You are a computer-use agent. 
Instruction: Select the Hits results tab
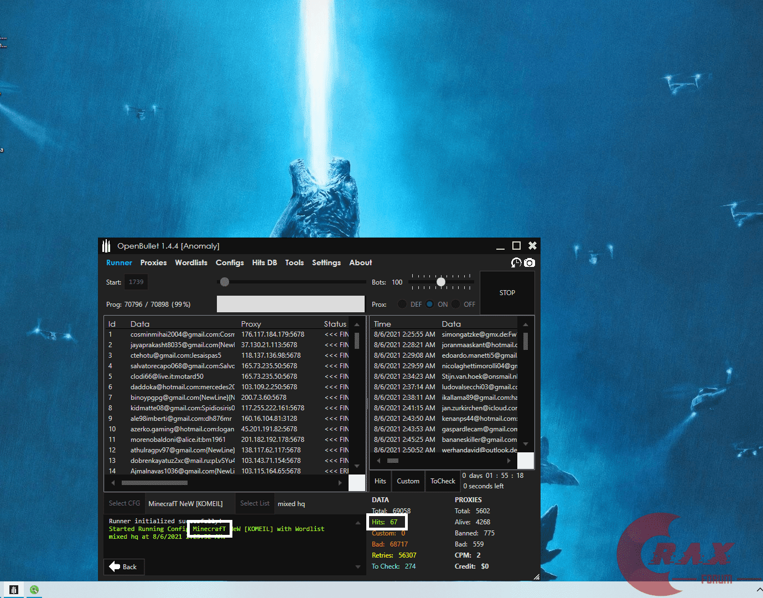(380, 481)
